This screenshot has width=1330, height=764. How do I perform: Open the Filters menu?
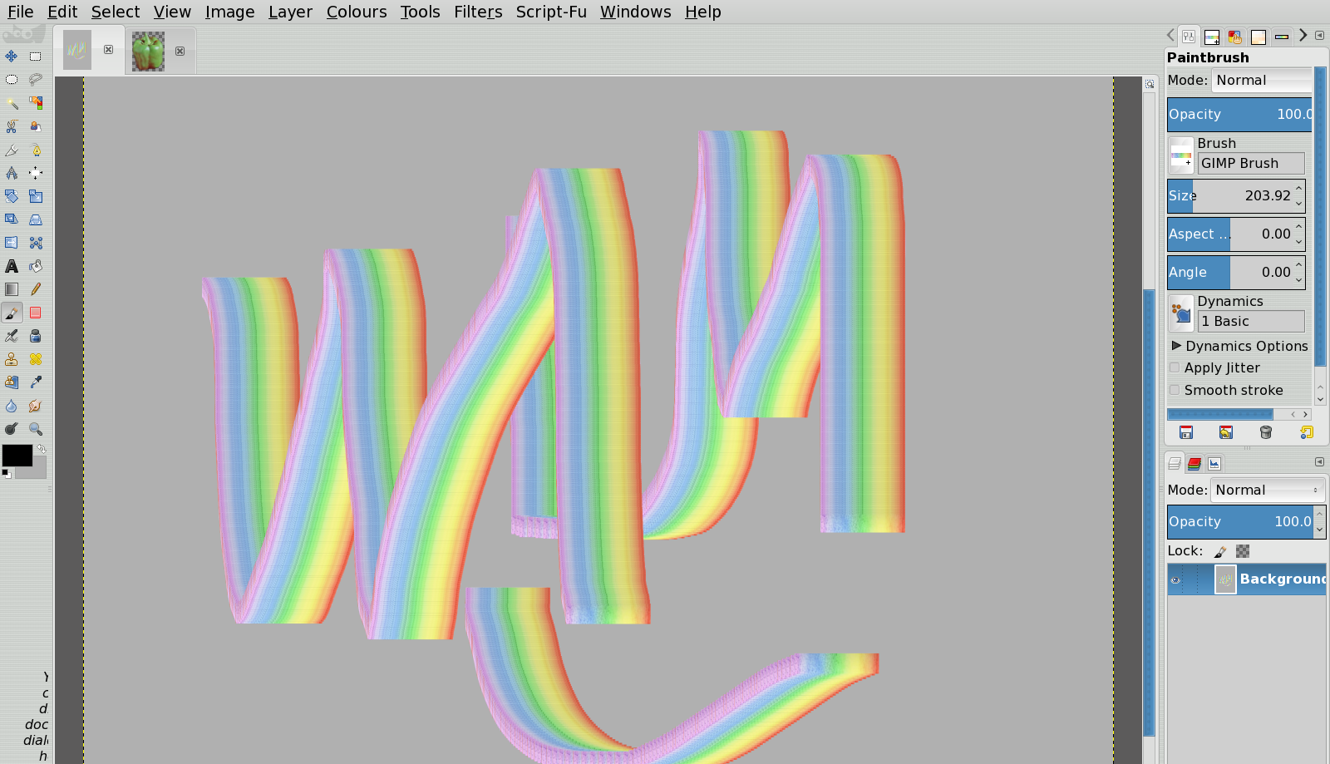pos(478,12)
